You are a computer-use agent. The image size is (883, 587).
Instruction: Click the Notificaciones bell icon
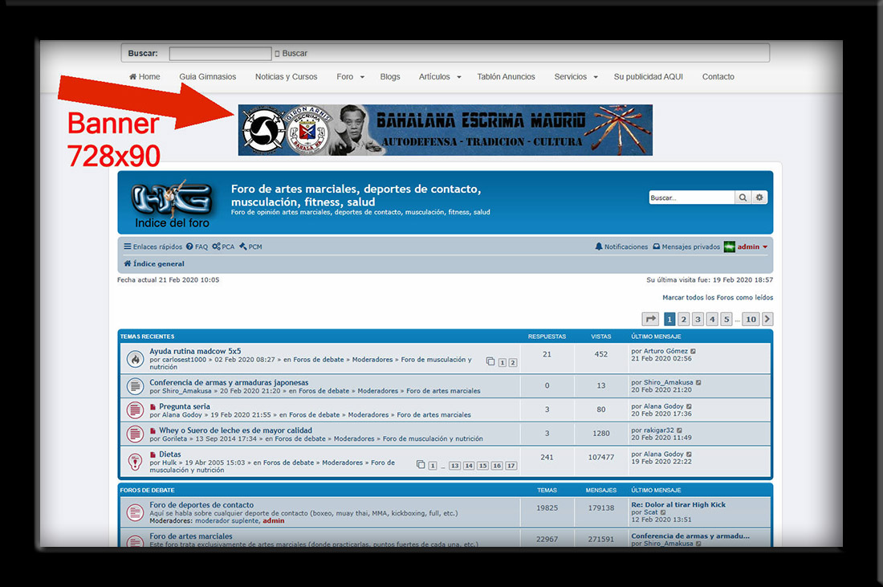[599, 247]
